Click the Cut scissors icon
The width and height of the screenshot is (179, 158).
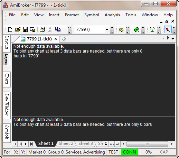pos(50,29)
